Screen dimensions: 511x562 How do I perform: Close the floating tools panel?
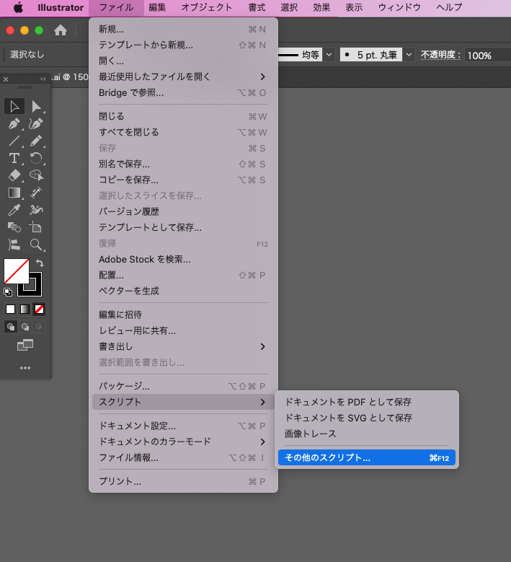(6, 79)
